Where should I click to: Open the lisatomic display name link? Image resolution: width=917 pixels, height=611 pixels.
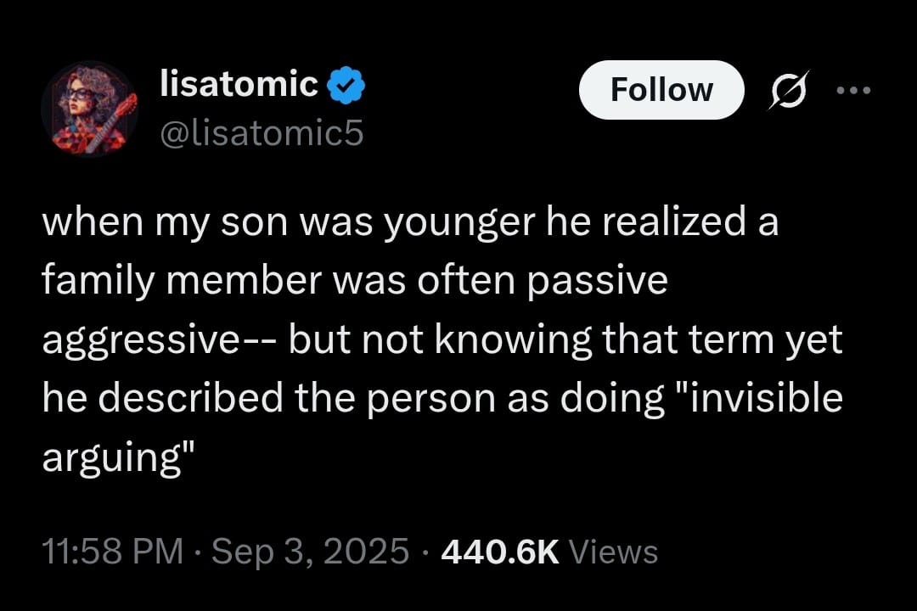pos(239,84)
